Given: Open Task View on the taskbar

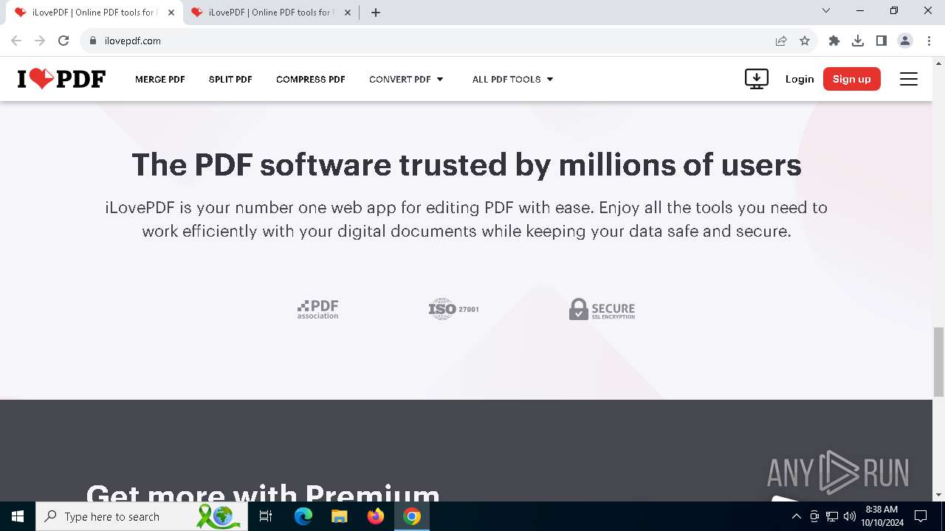Looking at the screenshot, I should click(266, 516).
